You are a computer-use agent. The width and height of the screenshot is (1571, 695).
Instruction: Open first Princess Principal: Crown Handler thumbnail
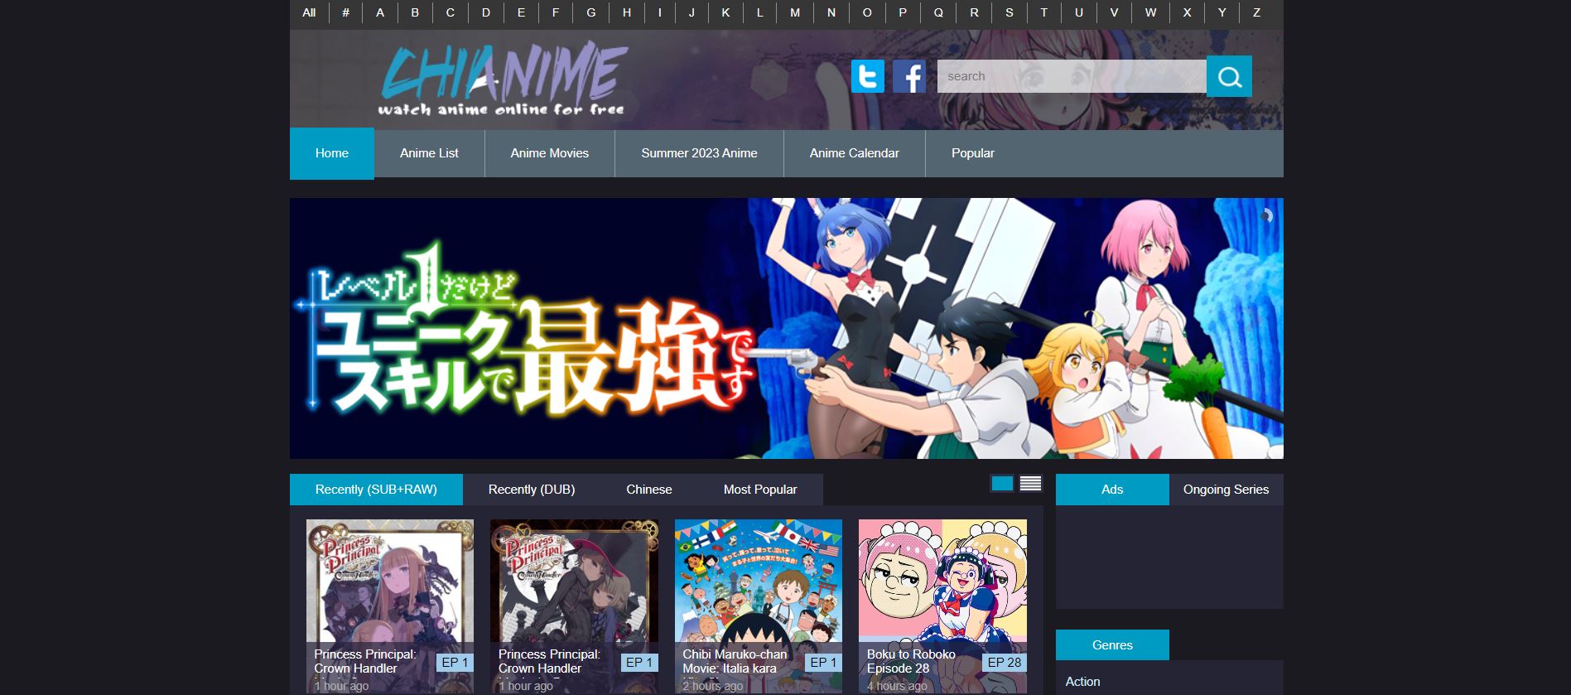coord(390,606)
